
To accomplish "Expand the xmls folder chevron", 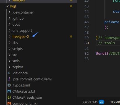I will click(9, 61).
